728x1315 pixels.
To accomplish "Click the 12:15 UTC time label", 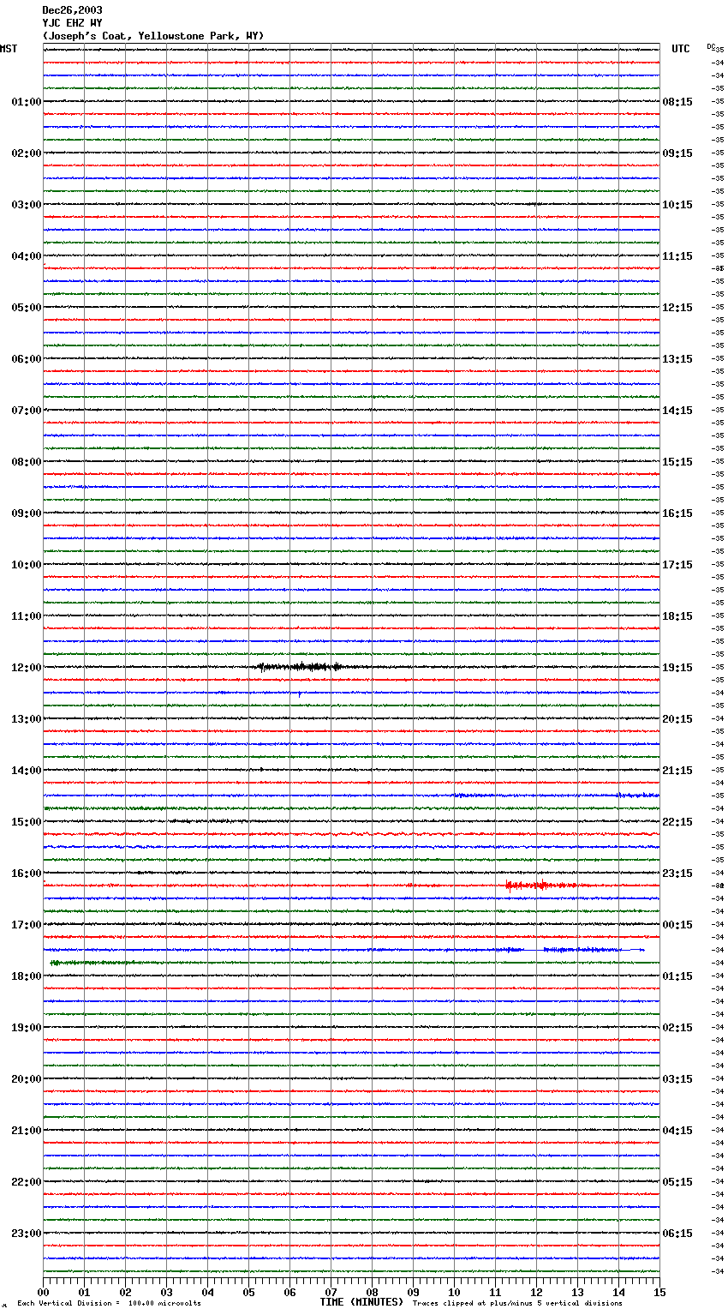I will click(677, 308).
